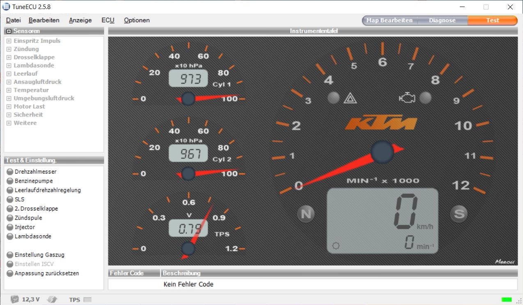Expand the Einspritz Impuls sensor node
The width and height of the screenshot is (523, 305).
coord(9,41)
